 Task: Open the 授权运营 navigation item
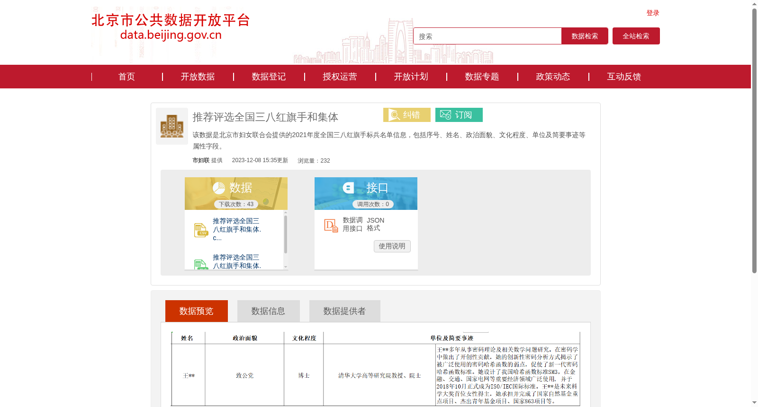(340, 77)
